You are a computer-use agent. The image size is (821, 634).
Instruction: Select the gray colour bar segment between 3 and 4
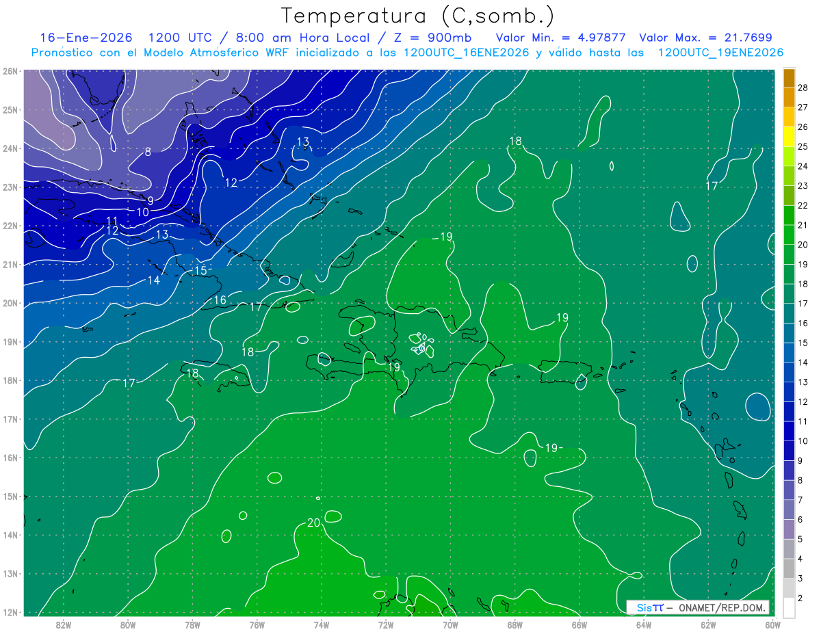[789, 568]
